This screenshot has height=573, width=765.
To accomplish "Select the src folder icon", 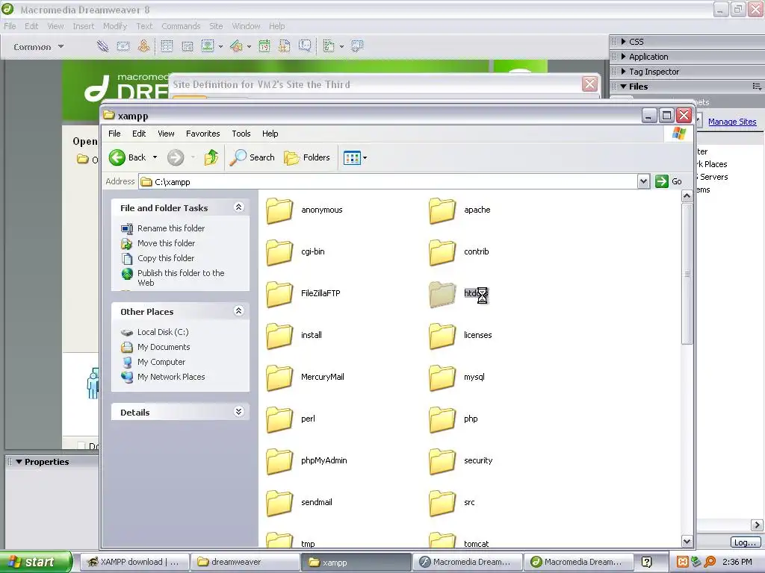I will [x=442, y=503].
